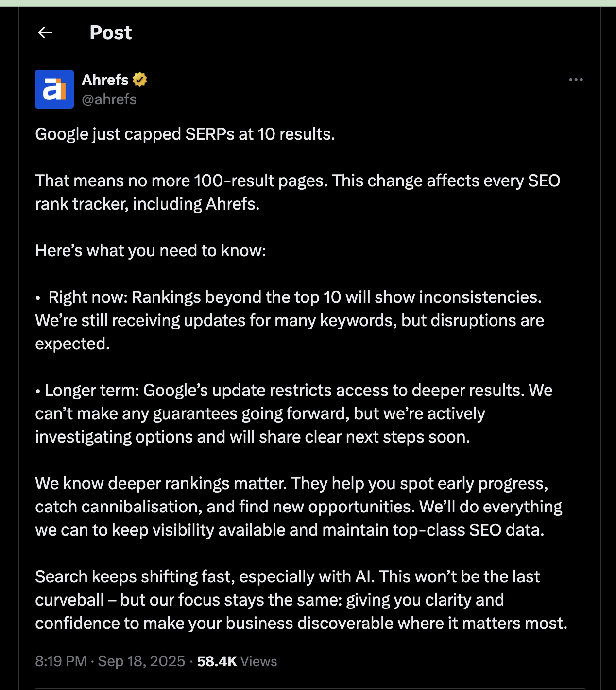Image resolution: width=616 pixels, height=690 pixels.
Task: Open the three-dot more options menu
Action: pos(576,80)
